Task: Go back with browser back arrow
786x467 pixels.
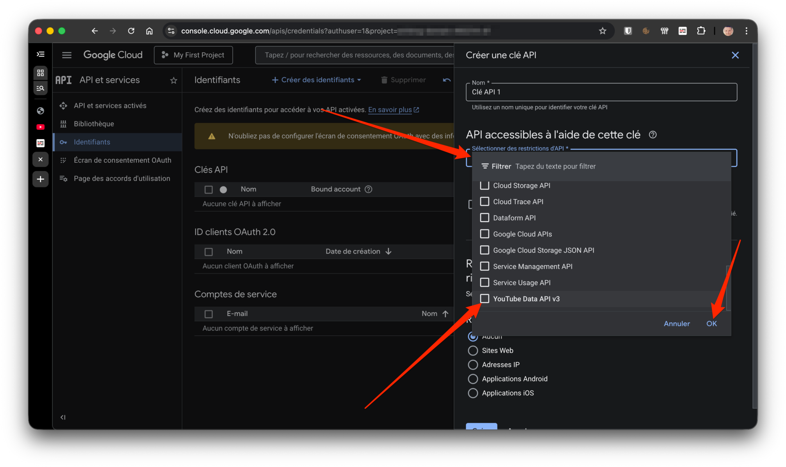Action: click(x=95, y=31)
